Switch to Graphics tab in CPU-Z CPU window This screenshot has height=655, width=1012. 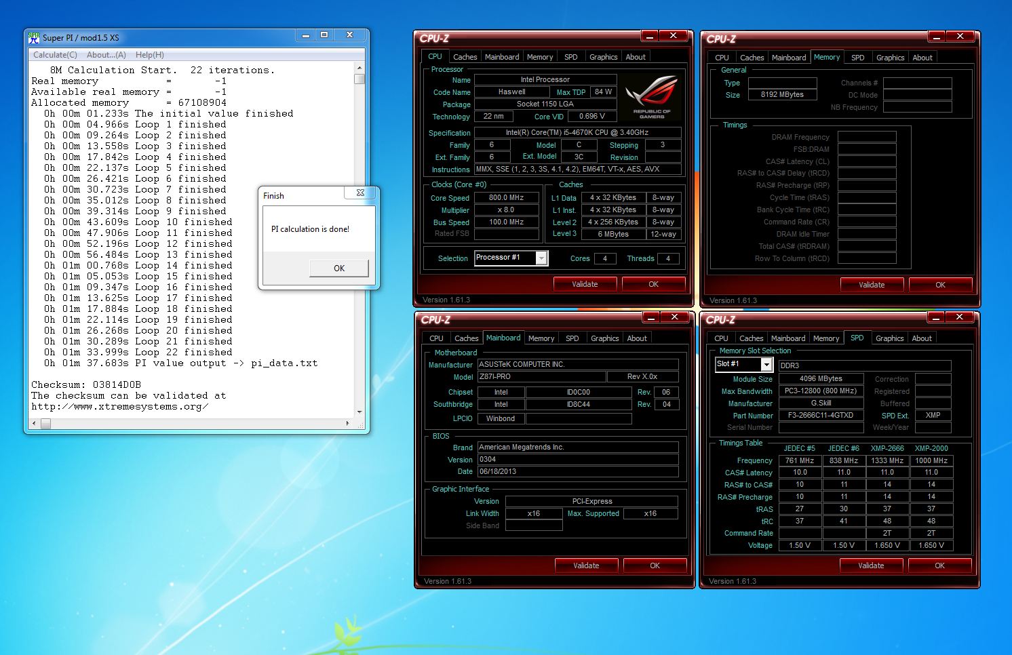(x=604, y=57)
